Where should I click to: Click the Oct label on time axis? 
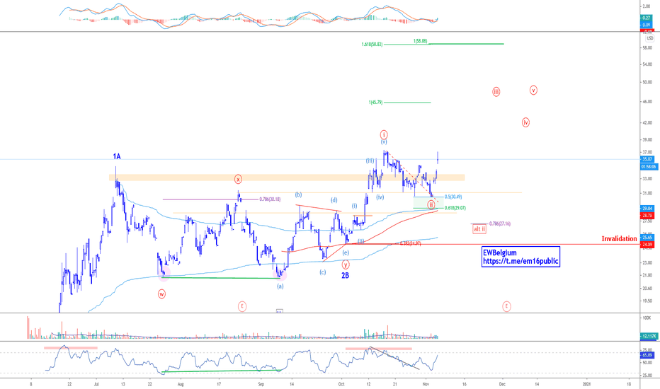click(341, 384)
